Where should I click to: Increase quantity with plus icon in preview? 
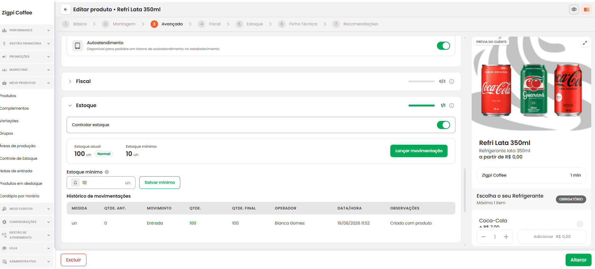click(x=506, y=237)
